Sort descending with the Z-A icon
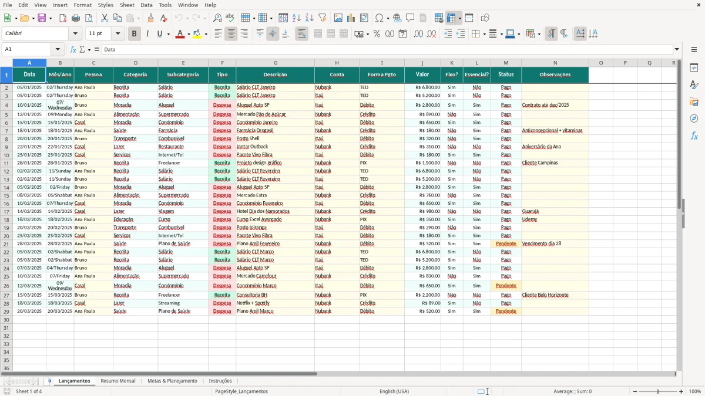 [x=310, y=18]
